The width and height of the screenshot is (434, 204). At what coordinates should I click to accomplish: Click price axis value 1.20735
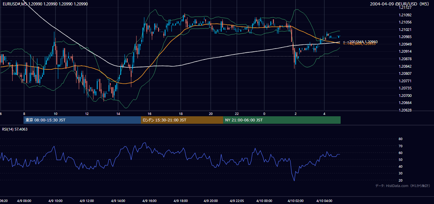point(405,88)
